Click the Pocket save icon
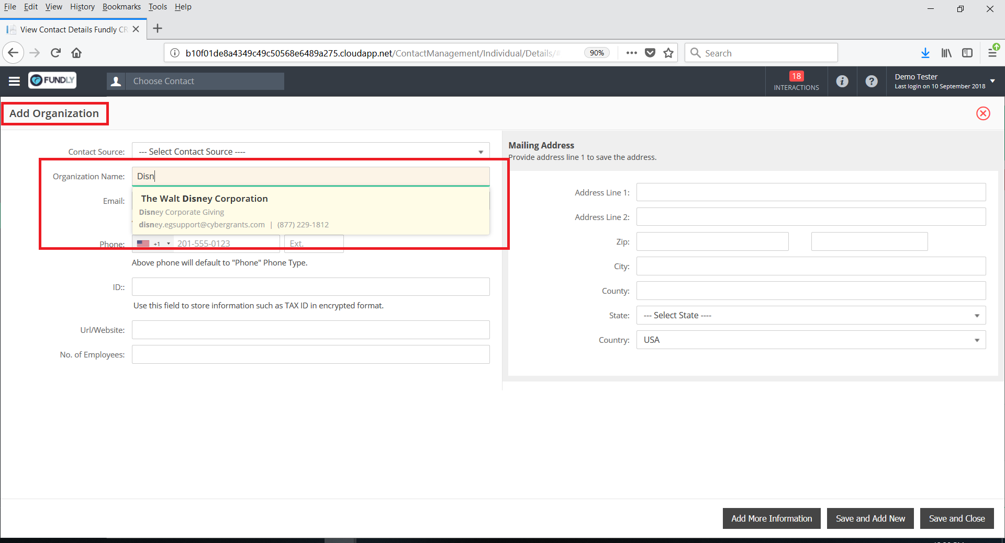Screen dimensions: 1005x543 pos(650,53)
